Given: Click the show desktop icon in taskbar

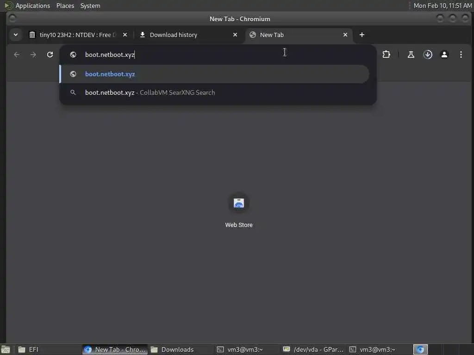Looking at the screenshot, I should tap(6, 349).
